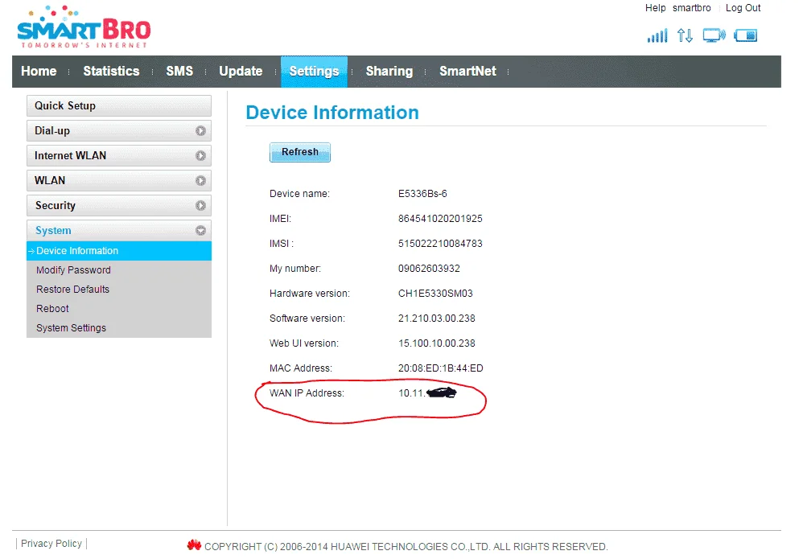Click the IMSI value 515022210084783

[x=440, y=244]
